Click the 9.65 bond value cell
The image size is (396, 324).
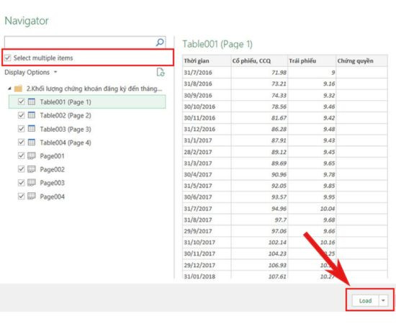tap(312, 163)
